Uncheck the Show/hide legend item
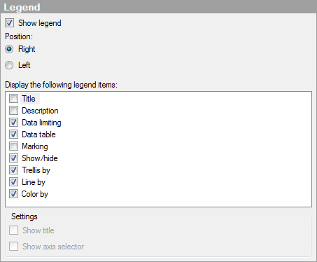 13,158
